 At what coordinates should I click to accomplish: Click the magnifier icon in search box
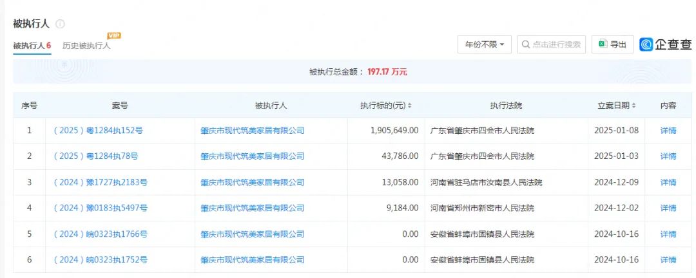pyautogui.click(x=525, y=44)
